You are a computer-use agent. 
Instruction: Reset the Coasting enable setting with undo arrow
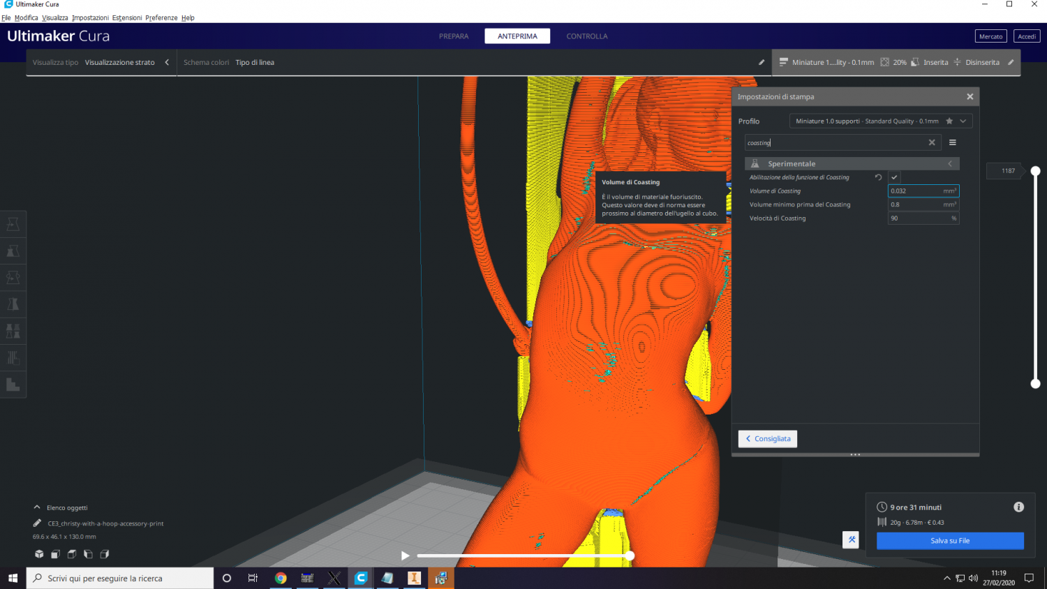pos(878,177)
